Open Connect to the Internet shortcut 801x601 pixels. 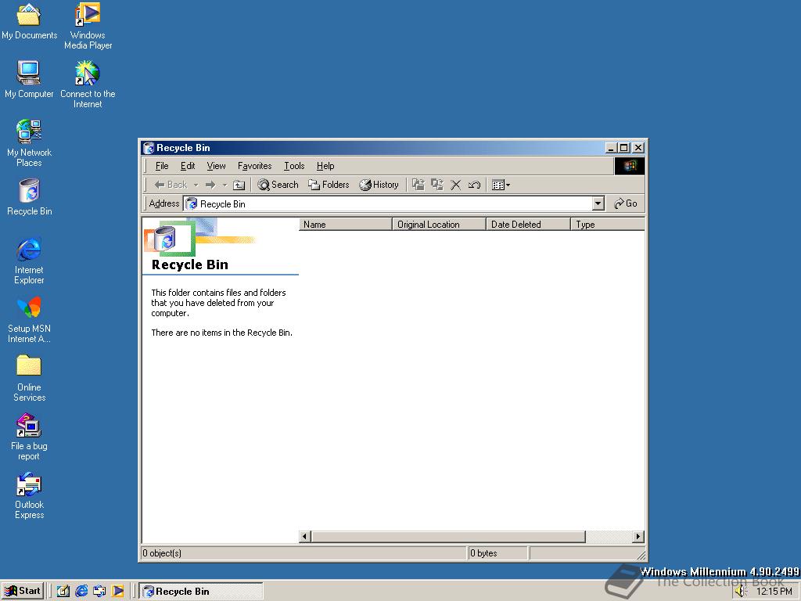(x=88, y=85)
